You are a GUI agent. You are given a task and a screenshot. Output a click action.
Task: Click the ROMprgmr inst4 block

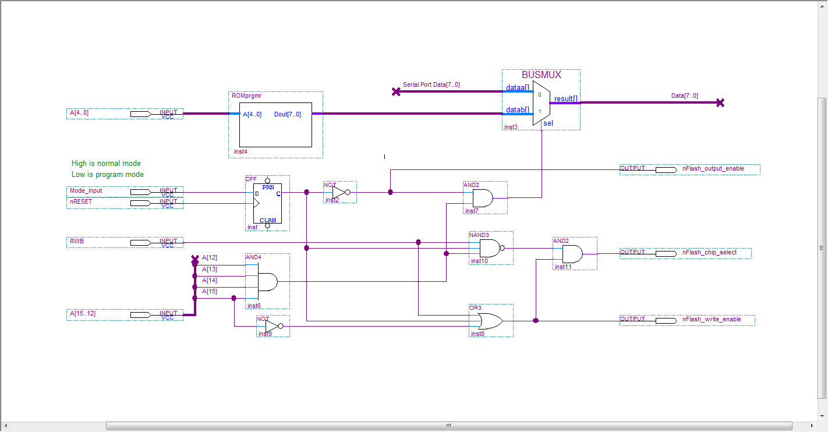(277, 125)
